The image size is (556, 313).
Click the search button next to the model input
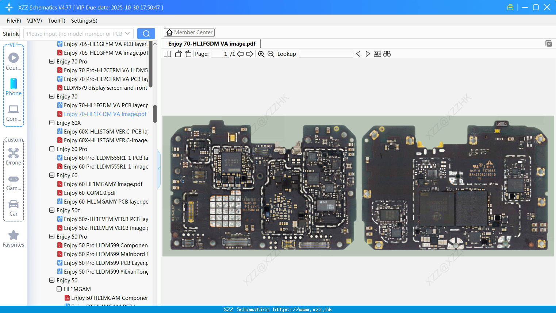point(146,34)
